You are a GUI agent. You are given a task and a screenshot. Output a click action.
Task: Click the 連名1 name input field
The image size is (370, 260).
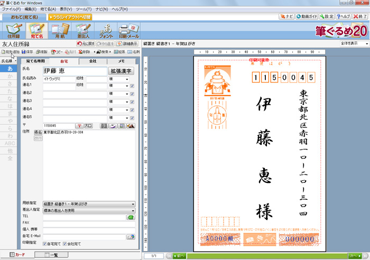pos(59,86)
